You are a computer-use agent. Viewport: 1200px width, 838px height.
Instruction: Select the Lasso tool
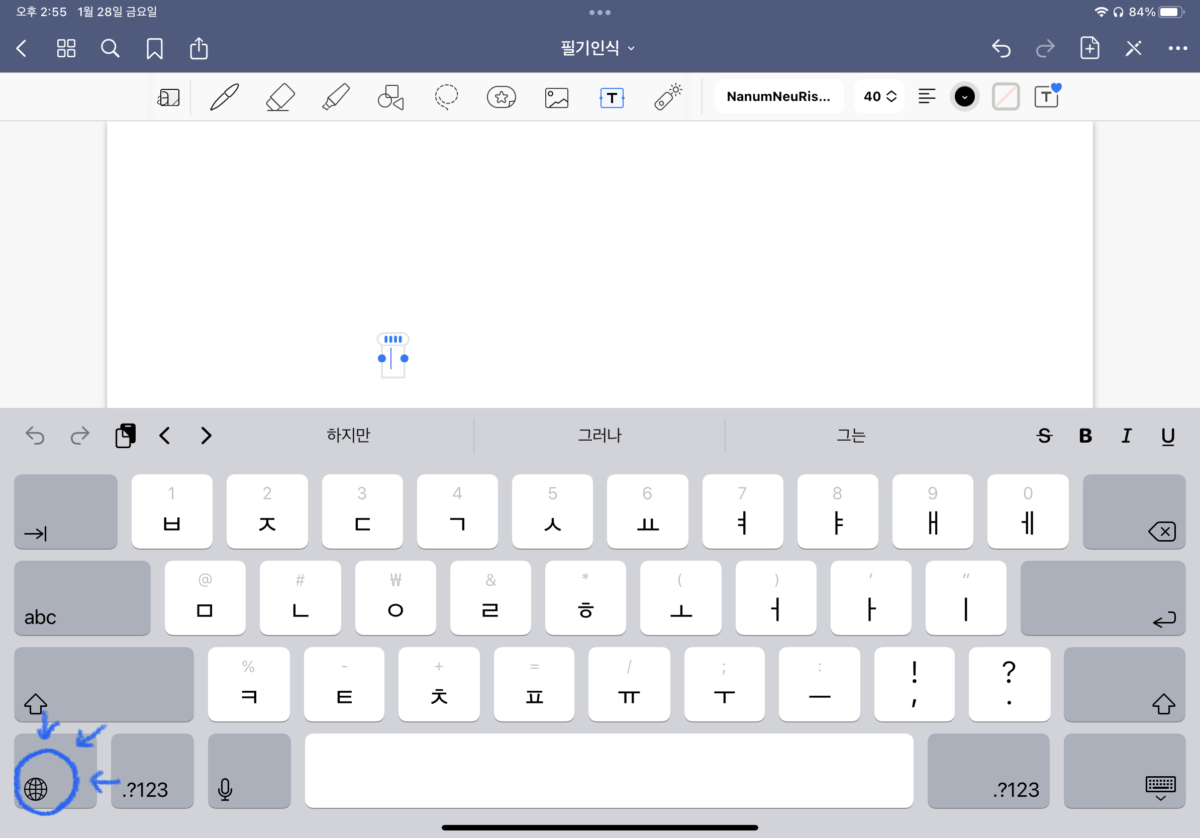pos(446,97)
